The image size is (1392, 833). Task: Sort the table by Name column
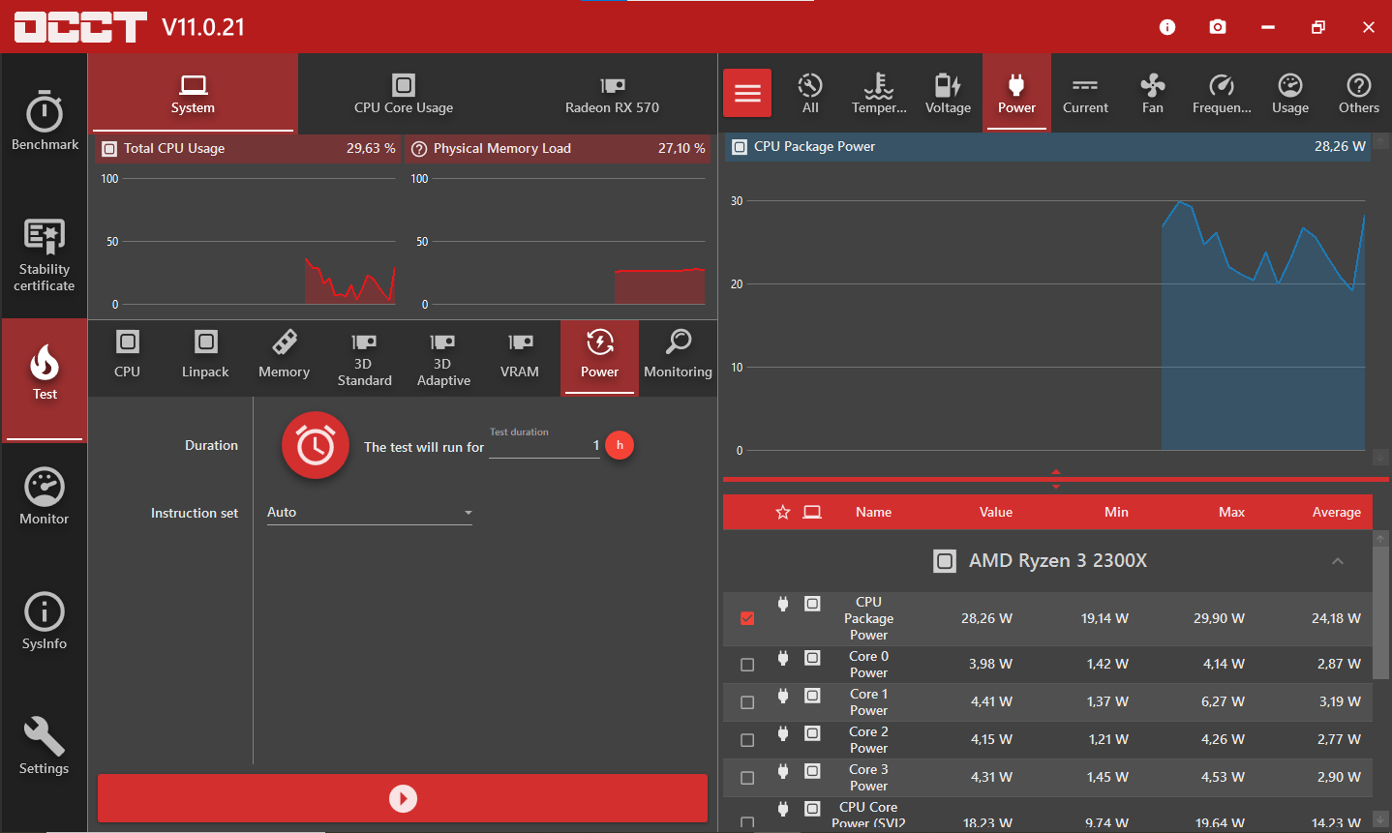[x=873, y=513]
